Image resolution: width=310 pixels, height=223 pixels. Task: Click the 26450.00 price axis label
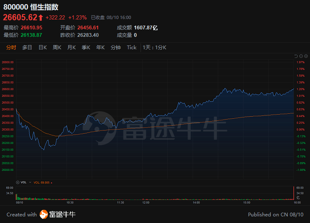pos(8,109)
